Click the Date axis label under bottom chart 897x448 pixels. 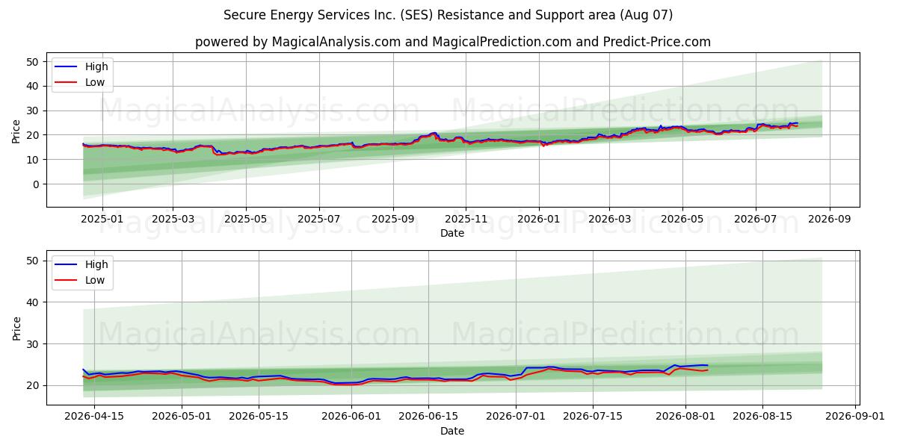pyautogui.click(x=452, y=431)
